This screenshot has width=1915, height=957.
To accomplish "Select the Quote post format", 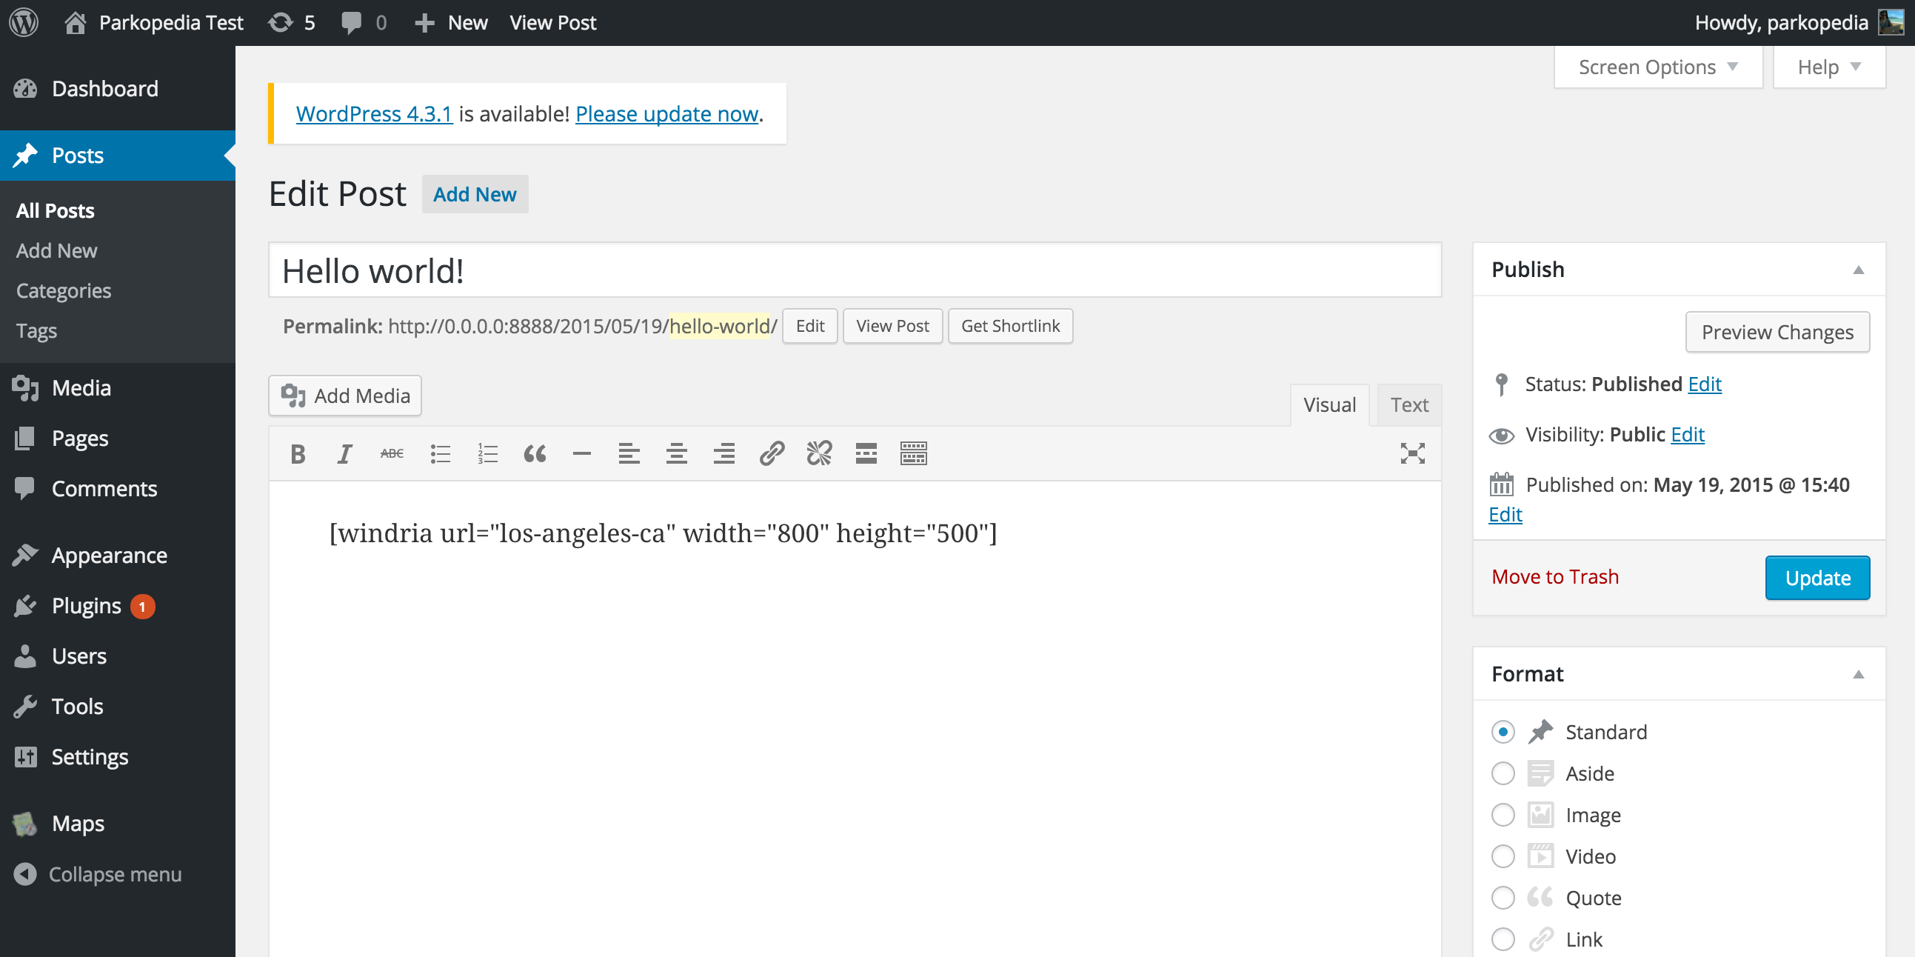I will click(1503, 898).
